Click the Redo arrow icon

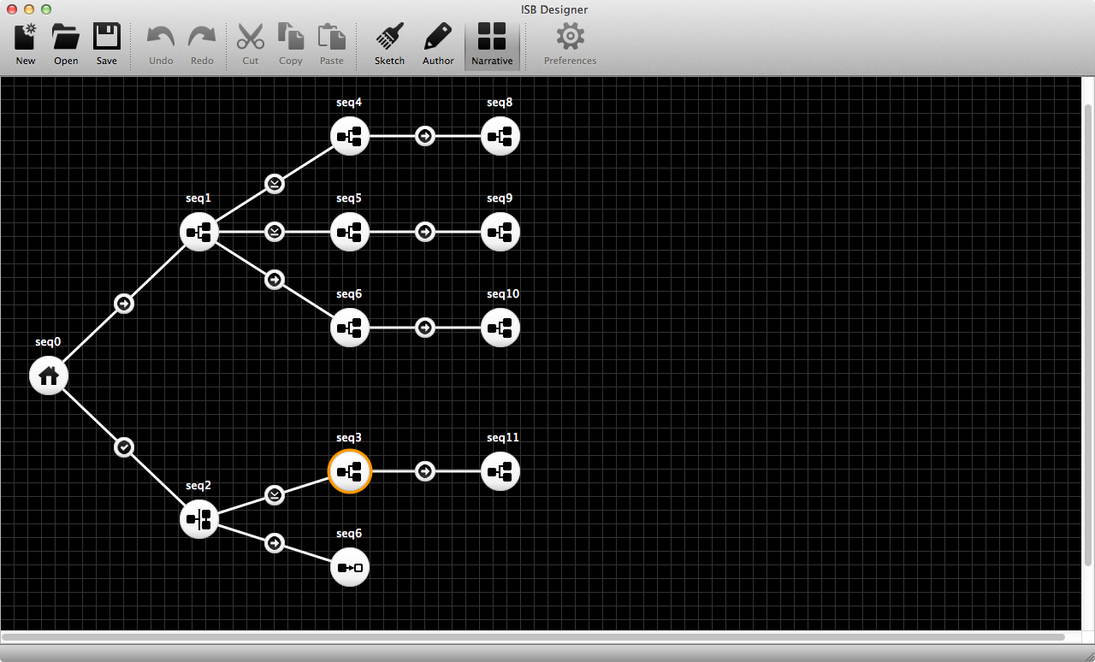click(202, 38)
